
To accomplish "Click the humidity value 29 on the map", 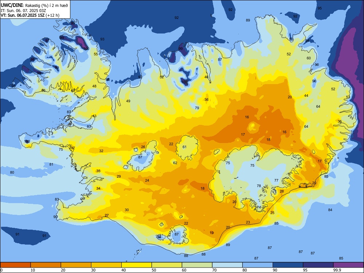I will pos(119,177).
